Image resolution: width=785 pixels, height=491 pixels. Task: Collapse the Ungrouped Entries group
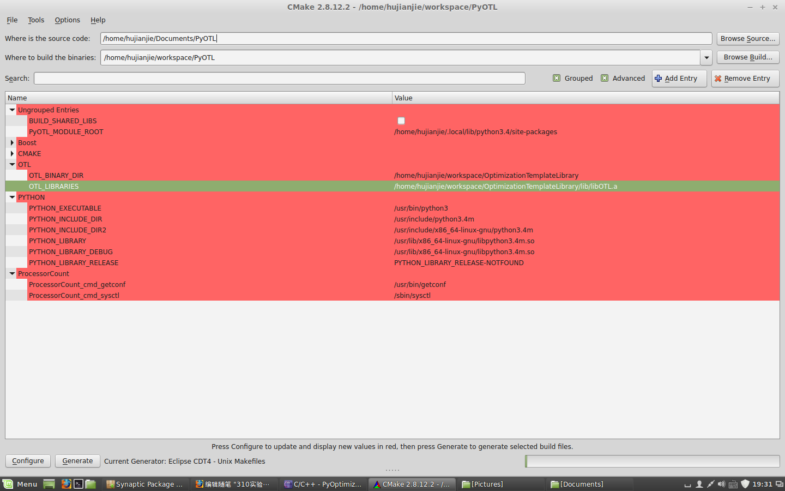coord(12,110)
